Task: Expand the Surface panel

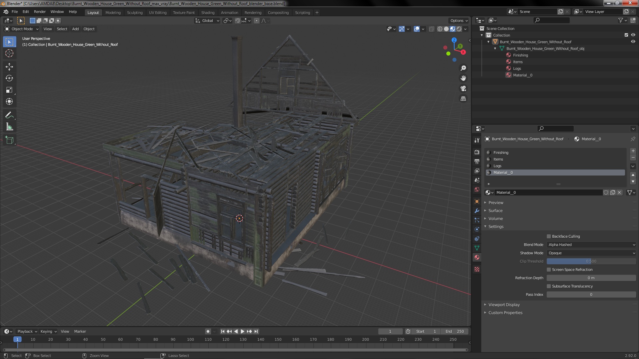Action: pyautogui.click(x=495, y=210)
